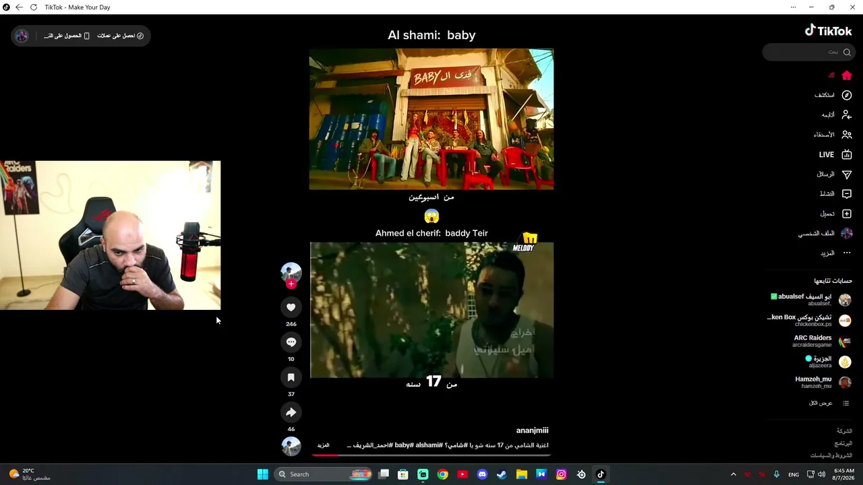Image resolution: width=863 pixels, height=485 pixels.
Task: Open the creator's avatar above the like button
Action: coord(291,272)
